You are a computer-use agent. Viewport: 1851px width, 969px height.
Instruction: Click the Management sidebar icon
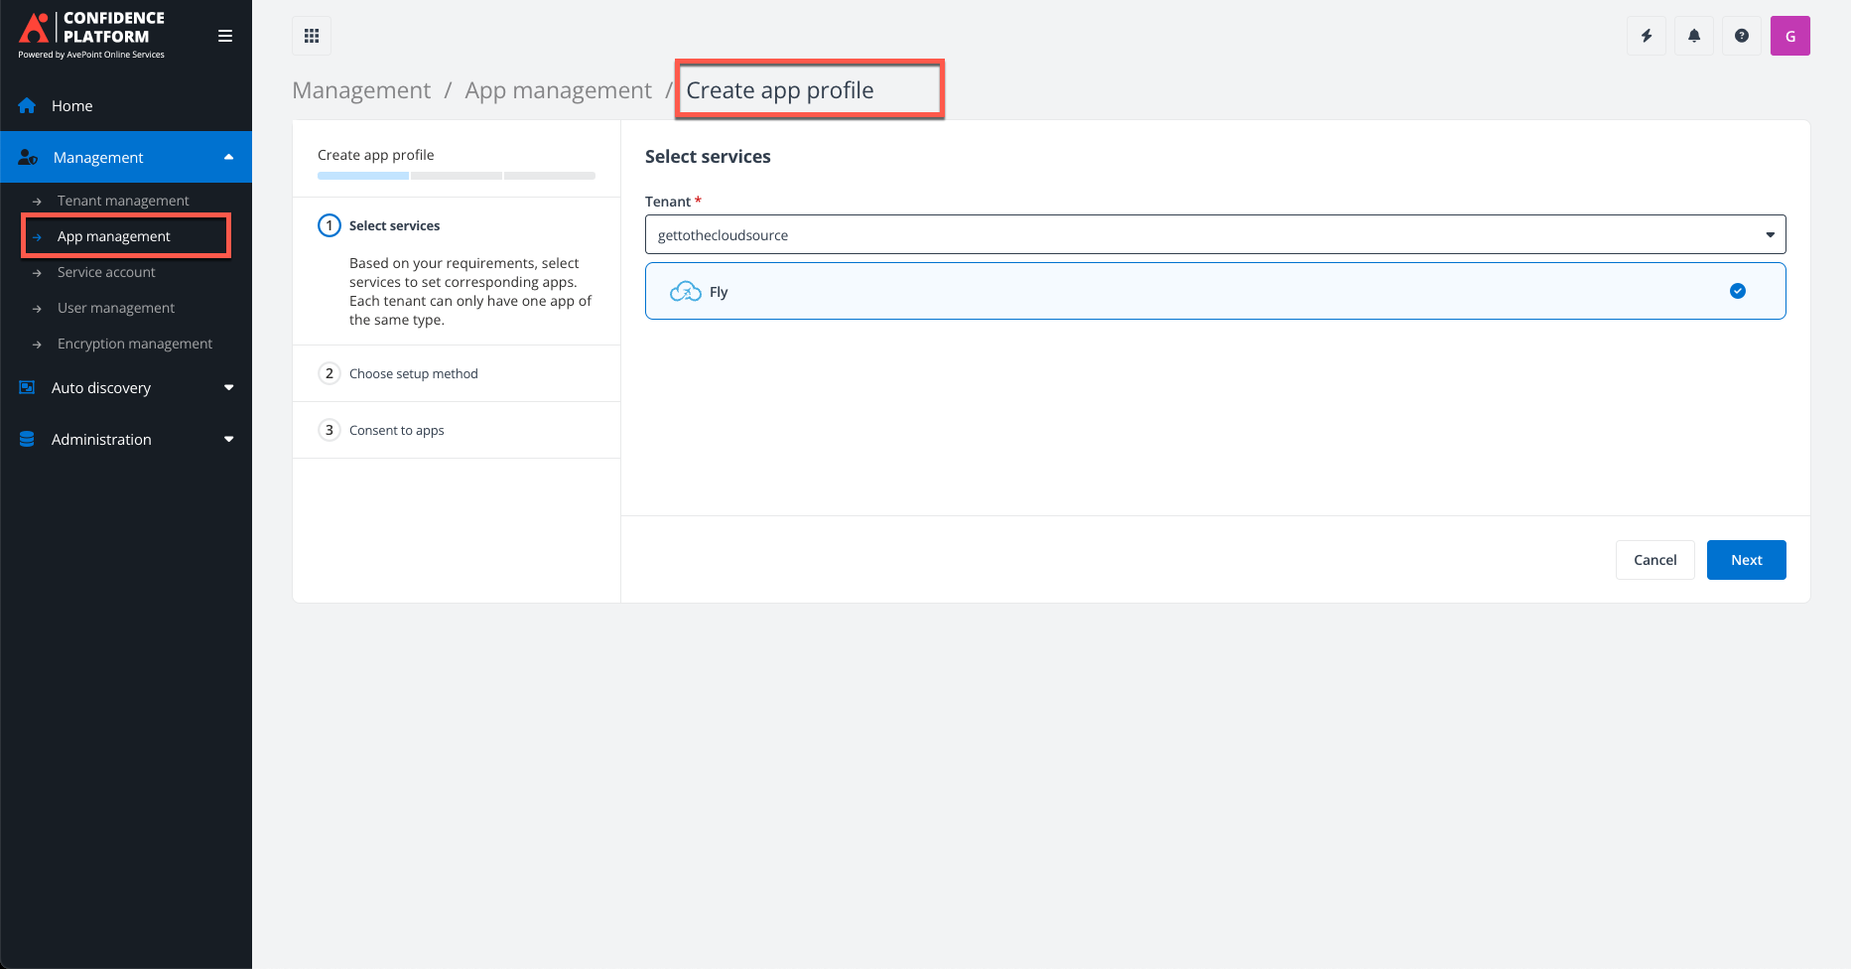click(x=26, y=156)
